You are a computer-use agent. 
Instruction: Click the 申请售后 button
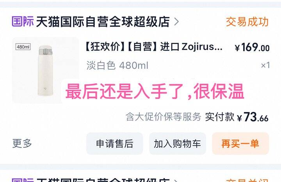(x=115, y=143)
